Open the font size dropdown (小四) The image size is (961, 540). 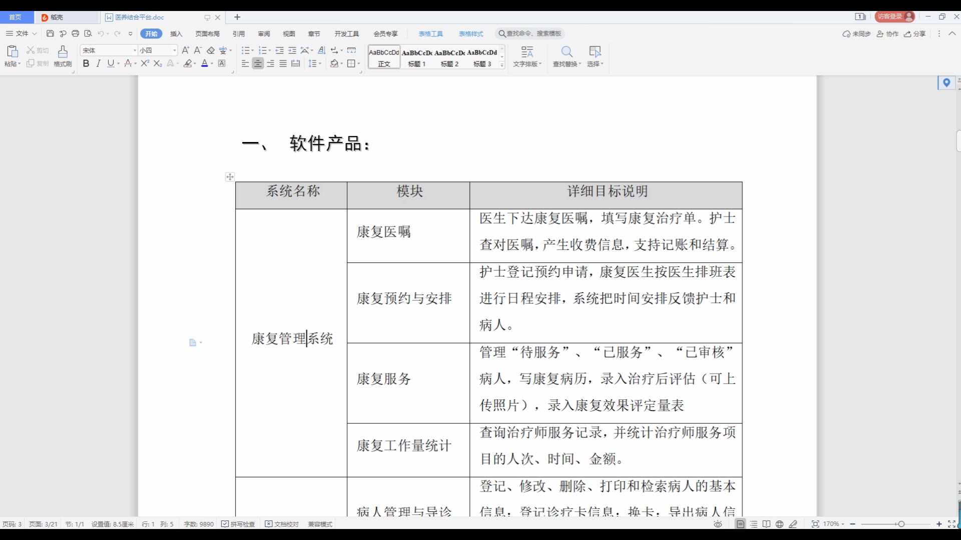click(x=175, y=50)
